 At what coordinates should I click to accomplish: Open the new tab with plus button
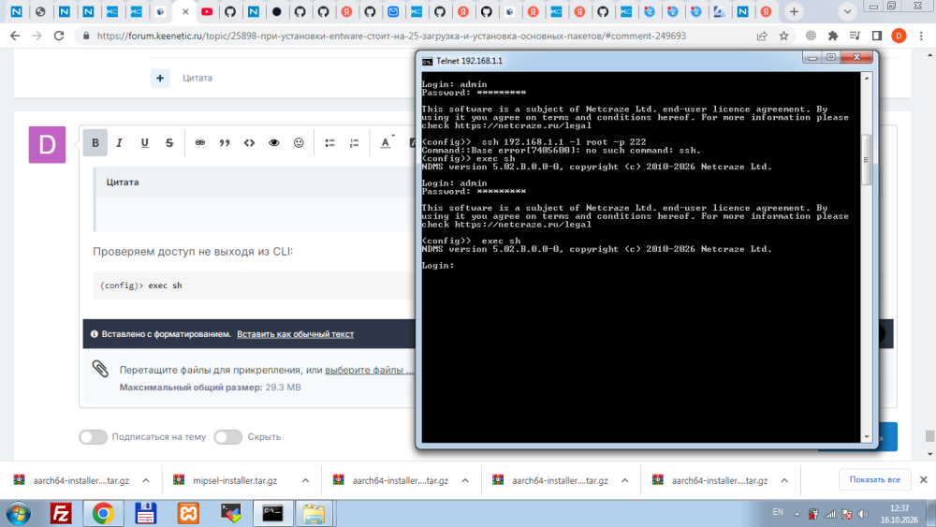[x=794, y=11]
